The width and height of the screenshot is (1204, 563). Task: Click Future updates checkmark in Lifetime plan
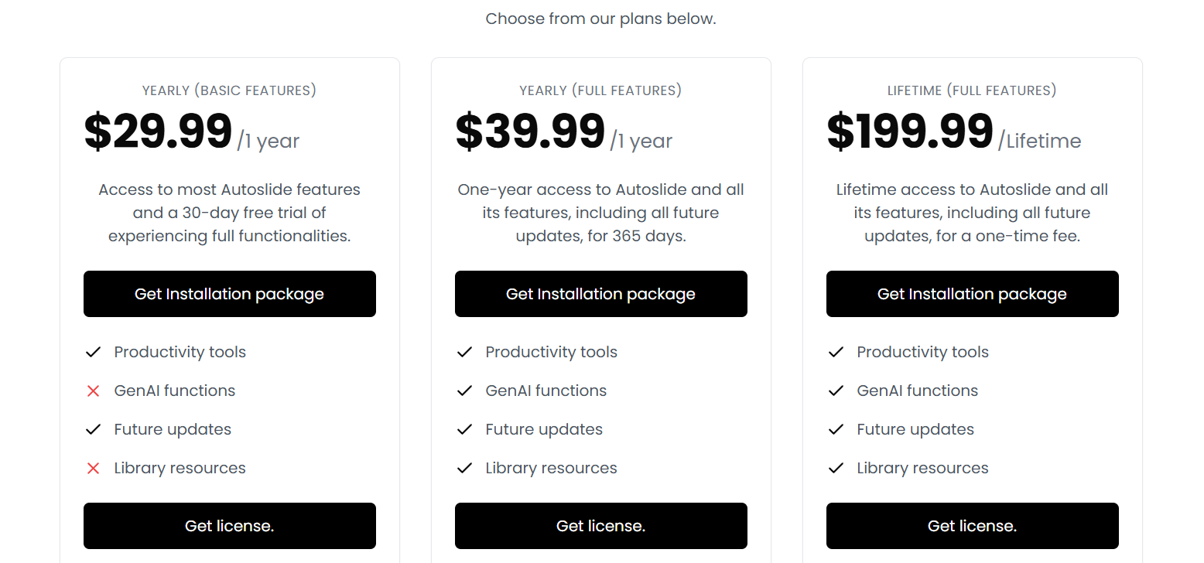pos(836,430)
